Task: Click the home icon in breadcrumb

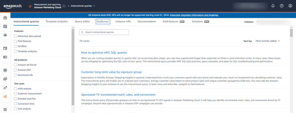Action: (64, 6)
